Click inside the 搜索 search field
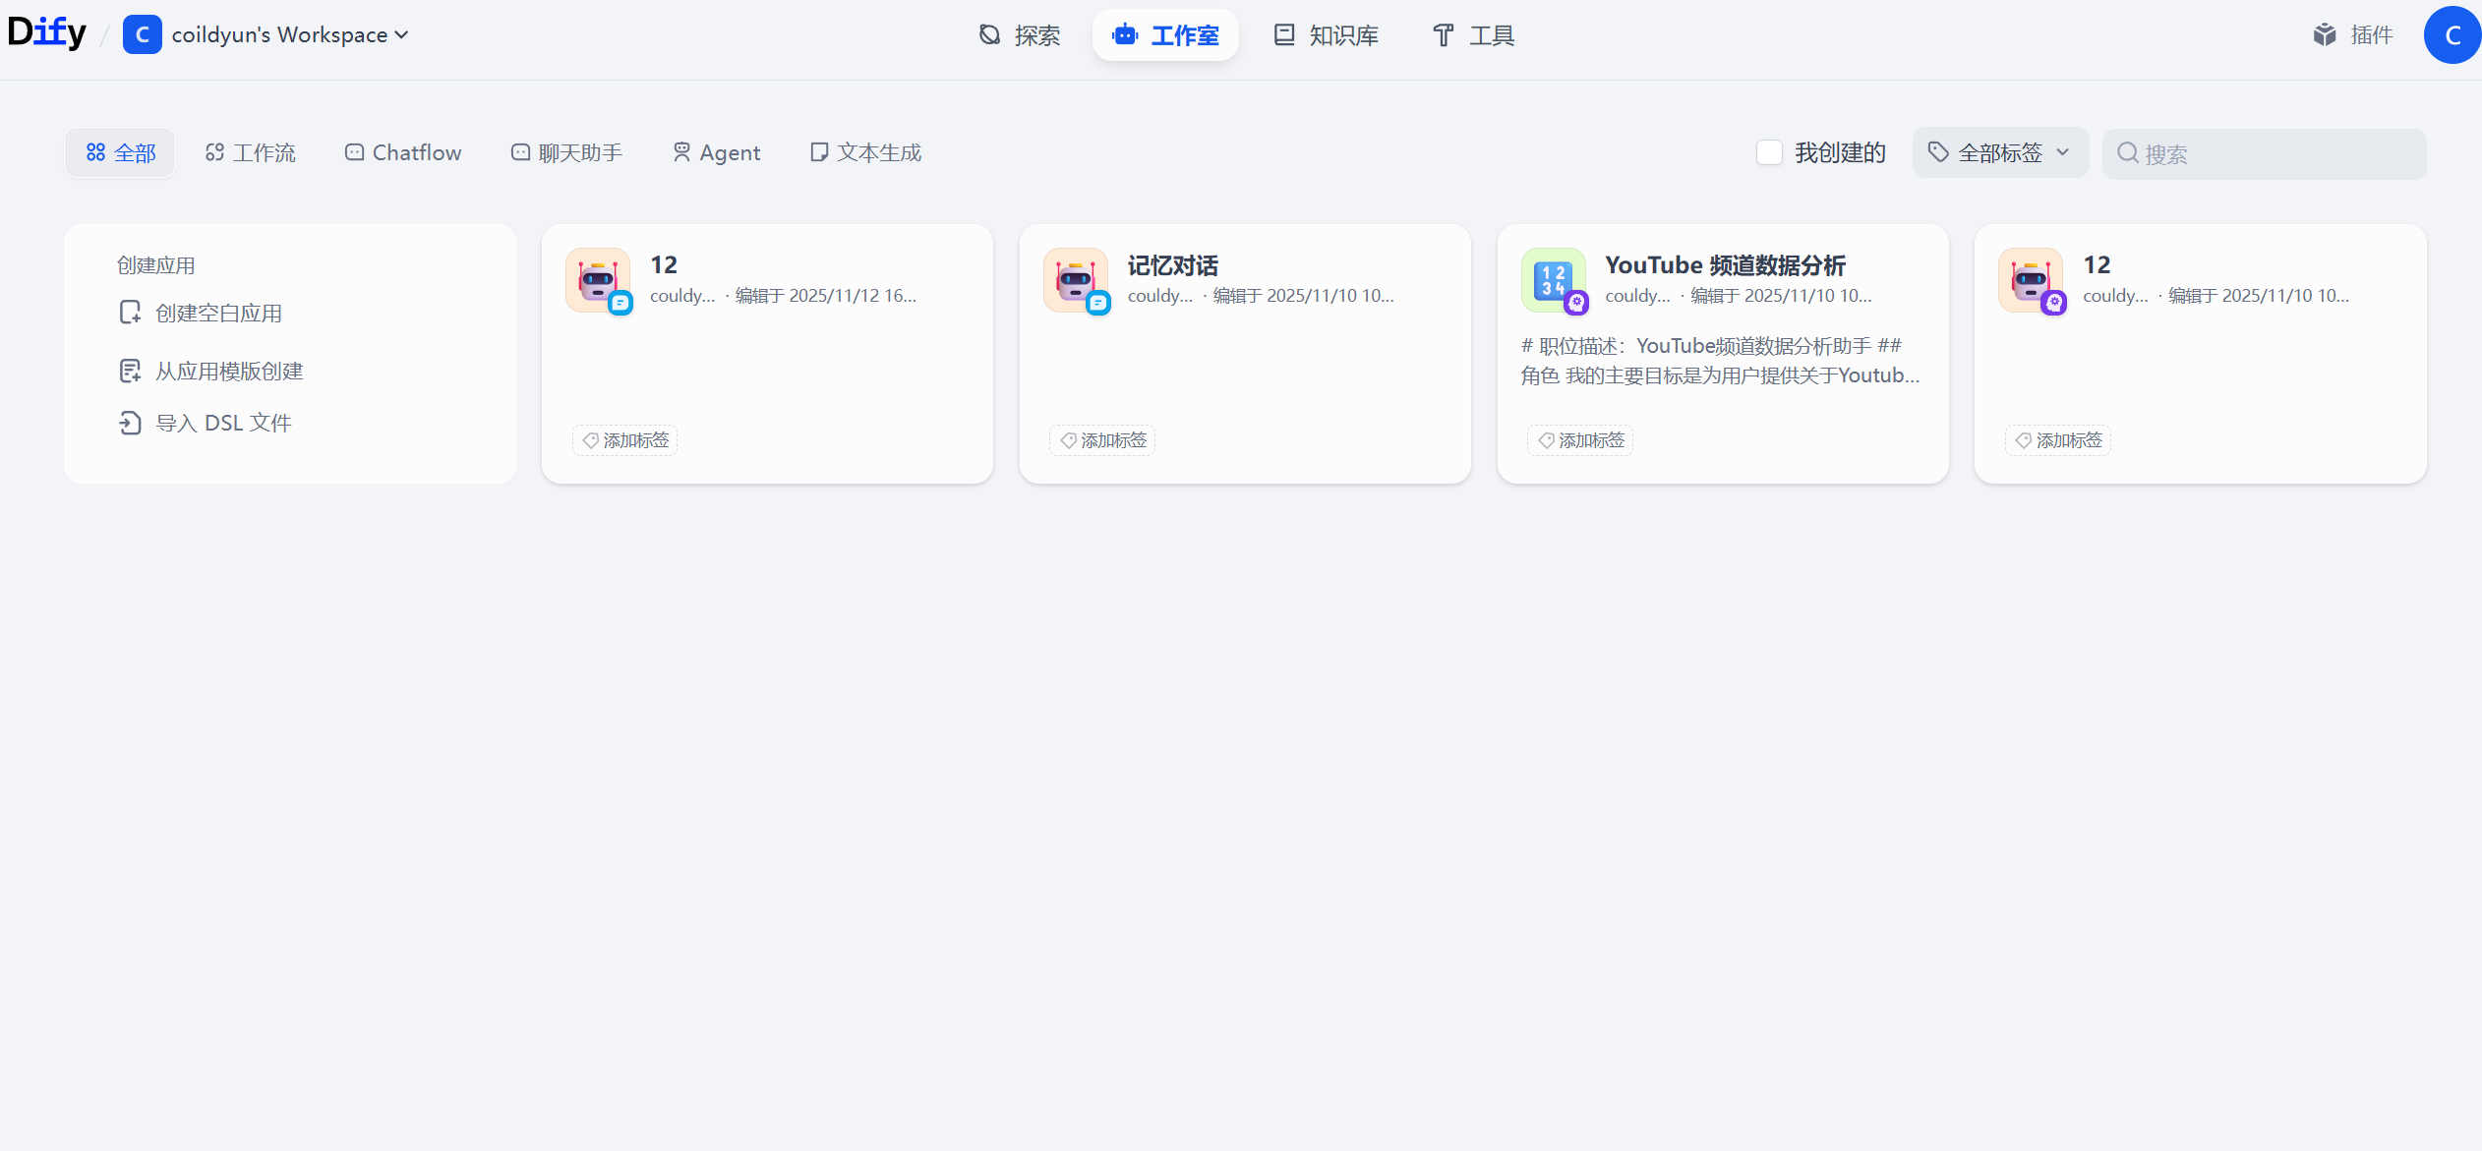 [2262, 153]
